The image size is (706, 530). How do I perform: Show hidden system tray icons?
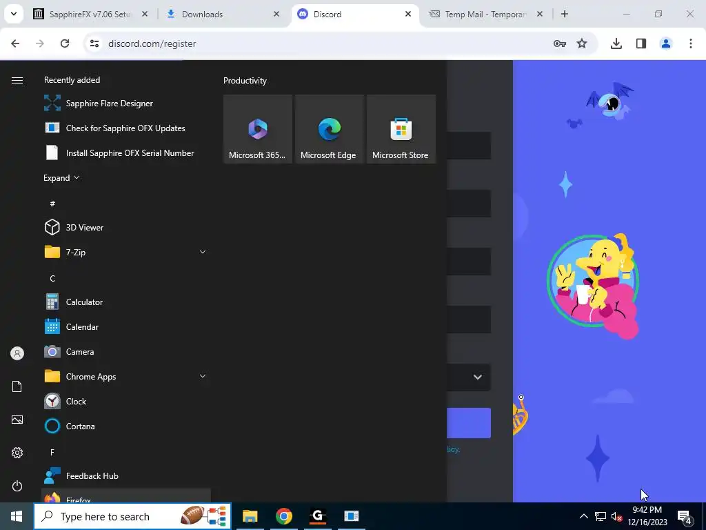(x=583, y=516)
